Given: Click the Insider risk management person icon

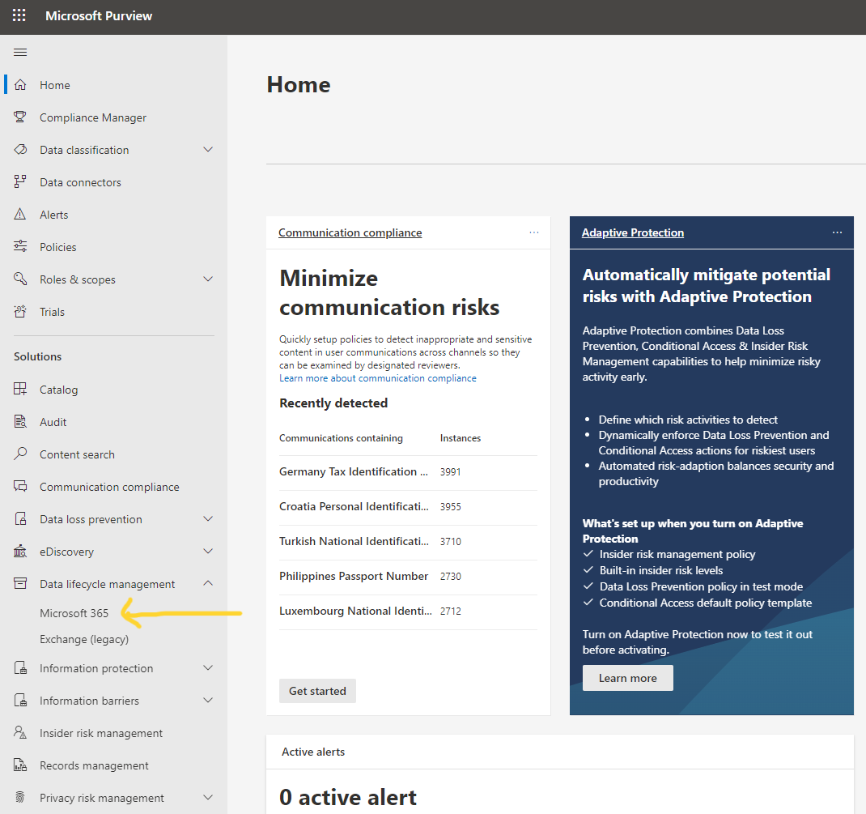Looking at the screenshot, I should point(20,733).
